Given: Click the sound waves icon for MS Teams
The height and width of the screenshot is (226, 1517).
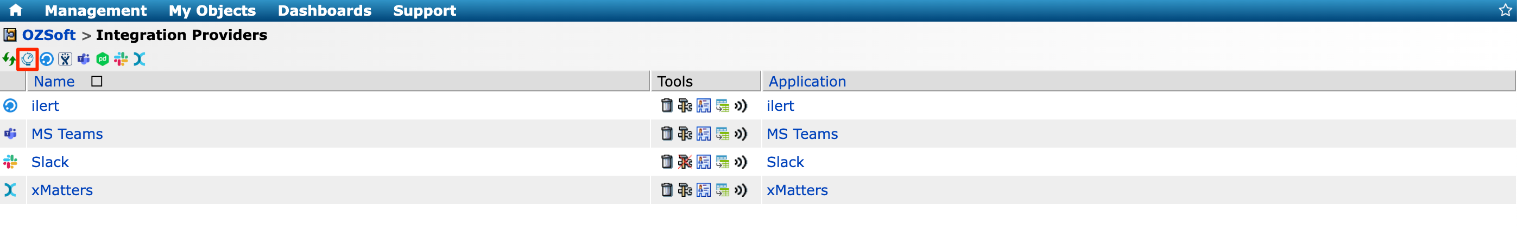Looking at the screenshot, I should pos(741,134).
